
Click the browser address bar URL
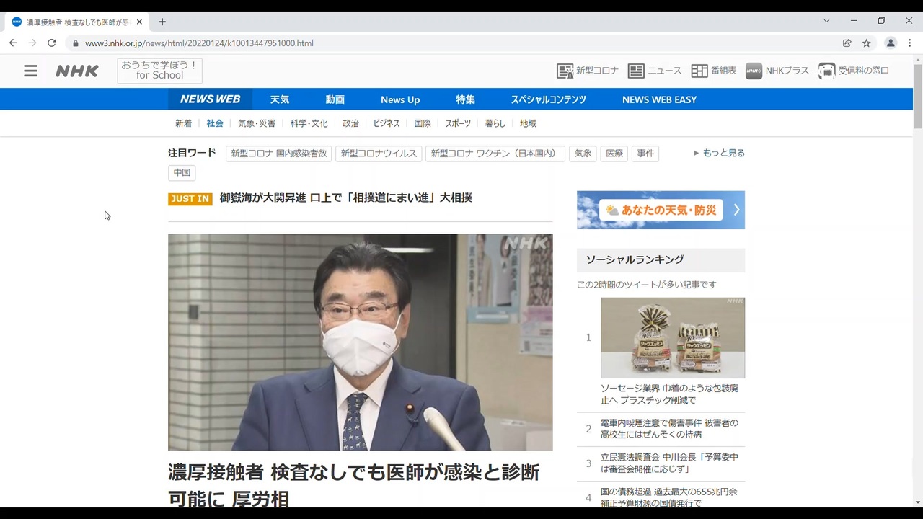tap(199, 43)
